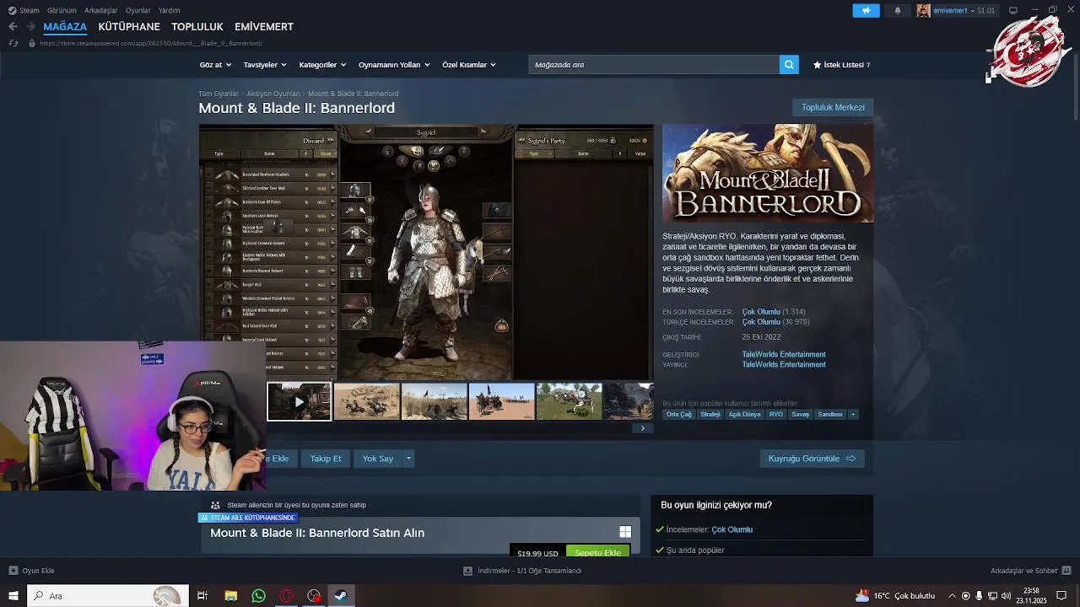This screenshot has height=607, width=1080.
Task: Click the Orta Çağ tag
Action: click(x=678, y=414)
